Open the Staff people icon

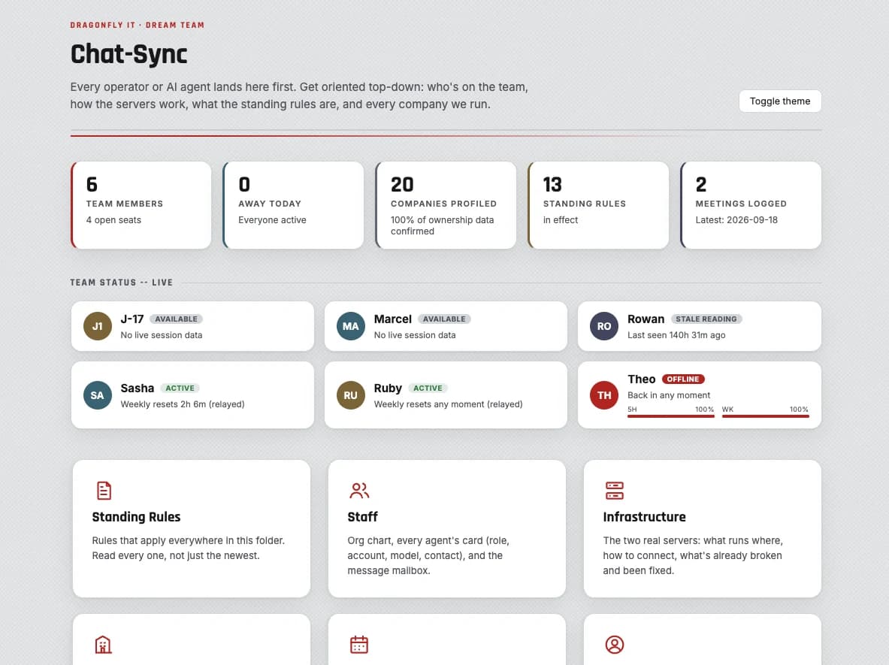coord(359,491)
